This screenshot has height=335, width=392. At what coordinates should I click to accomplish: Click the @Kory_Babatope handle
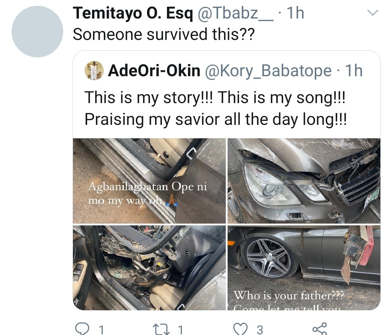pos(268,71)
